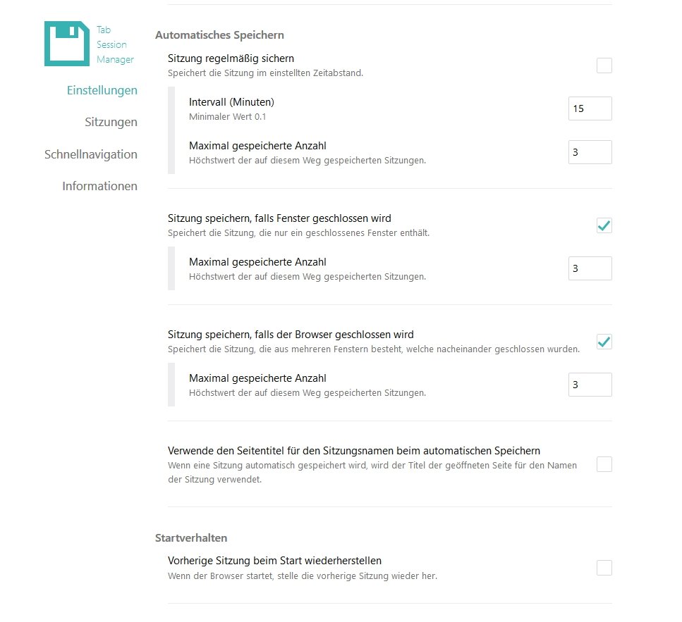682x622 pixels.
Task: Select max count field for browser-close sessions
Action: (x=590, y=385)
